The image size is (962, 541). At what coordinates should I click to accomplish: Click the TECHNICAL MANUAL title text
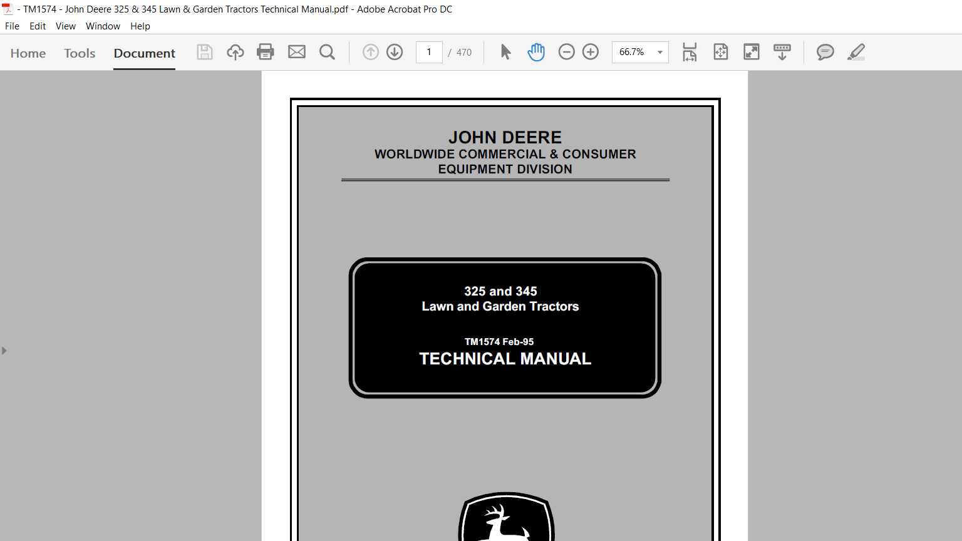click(505, 359)
